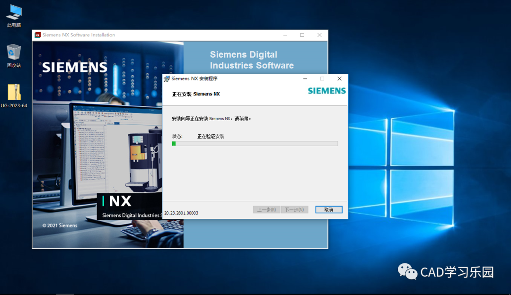Click the Siemens NX 安装程序 title bar icon
This screenshot has height=295, width=511.
[167, 79]
